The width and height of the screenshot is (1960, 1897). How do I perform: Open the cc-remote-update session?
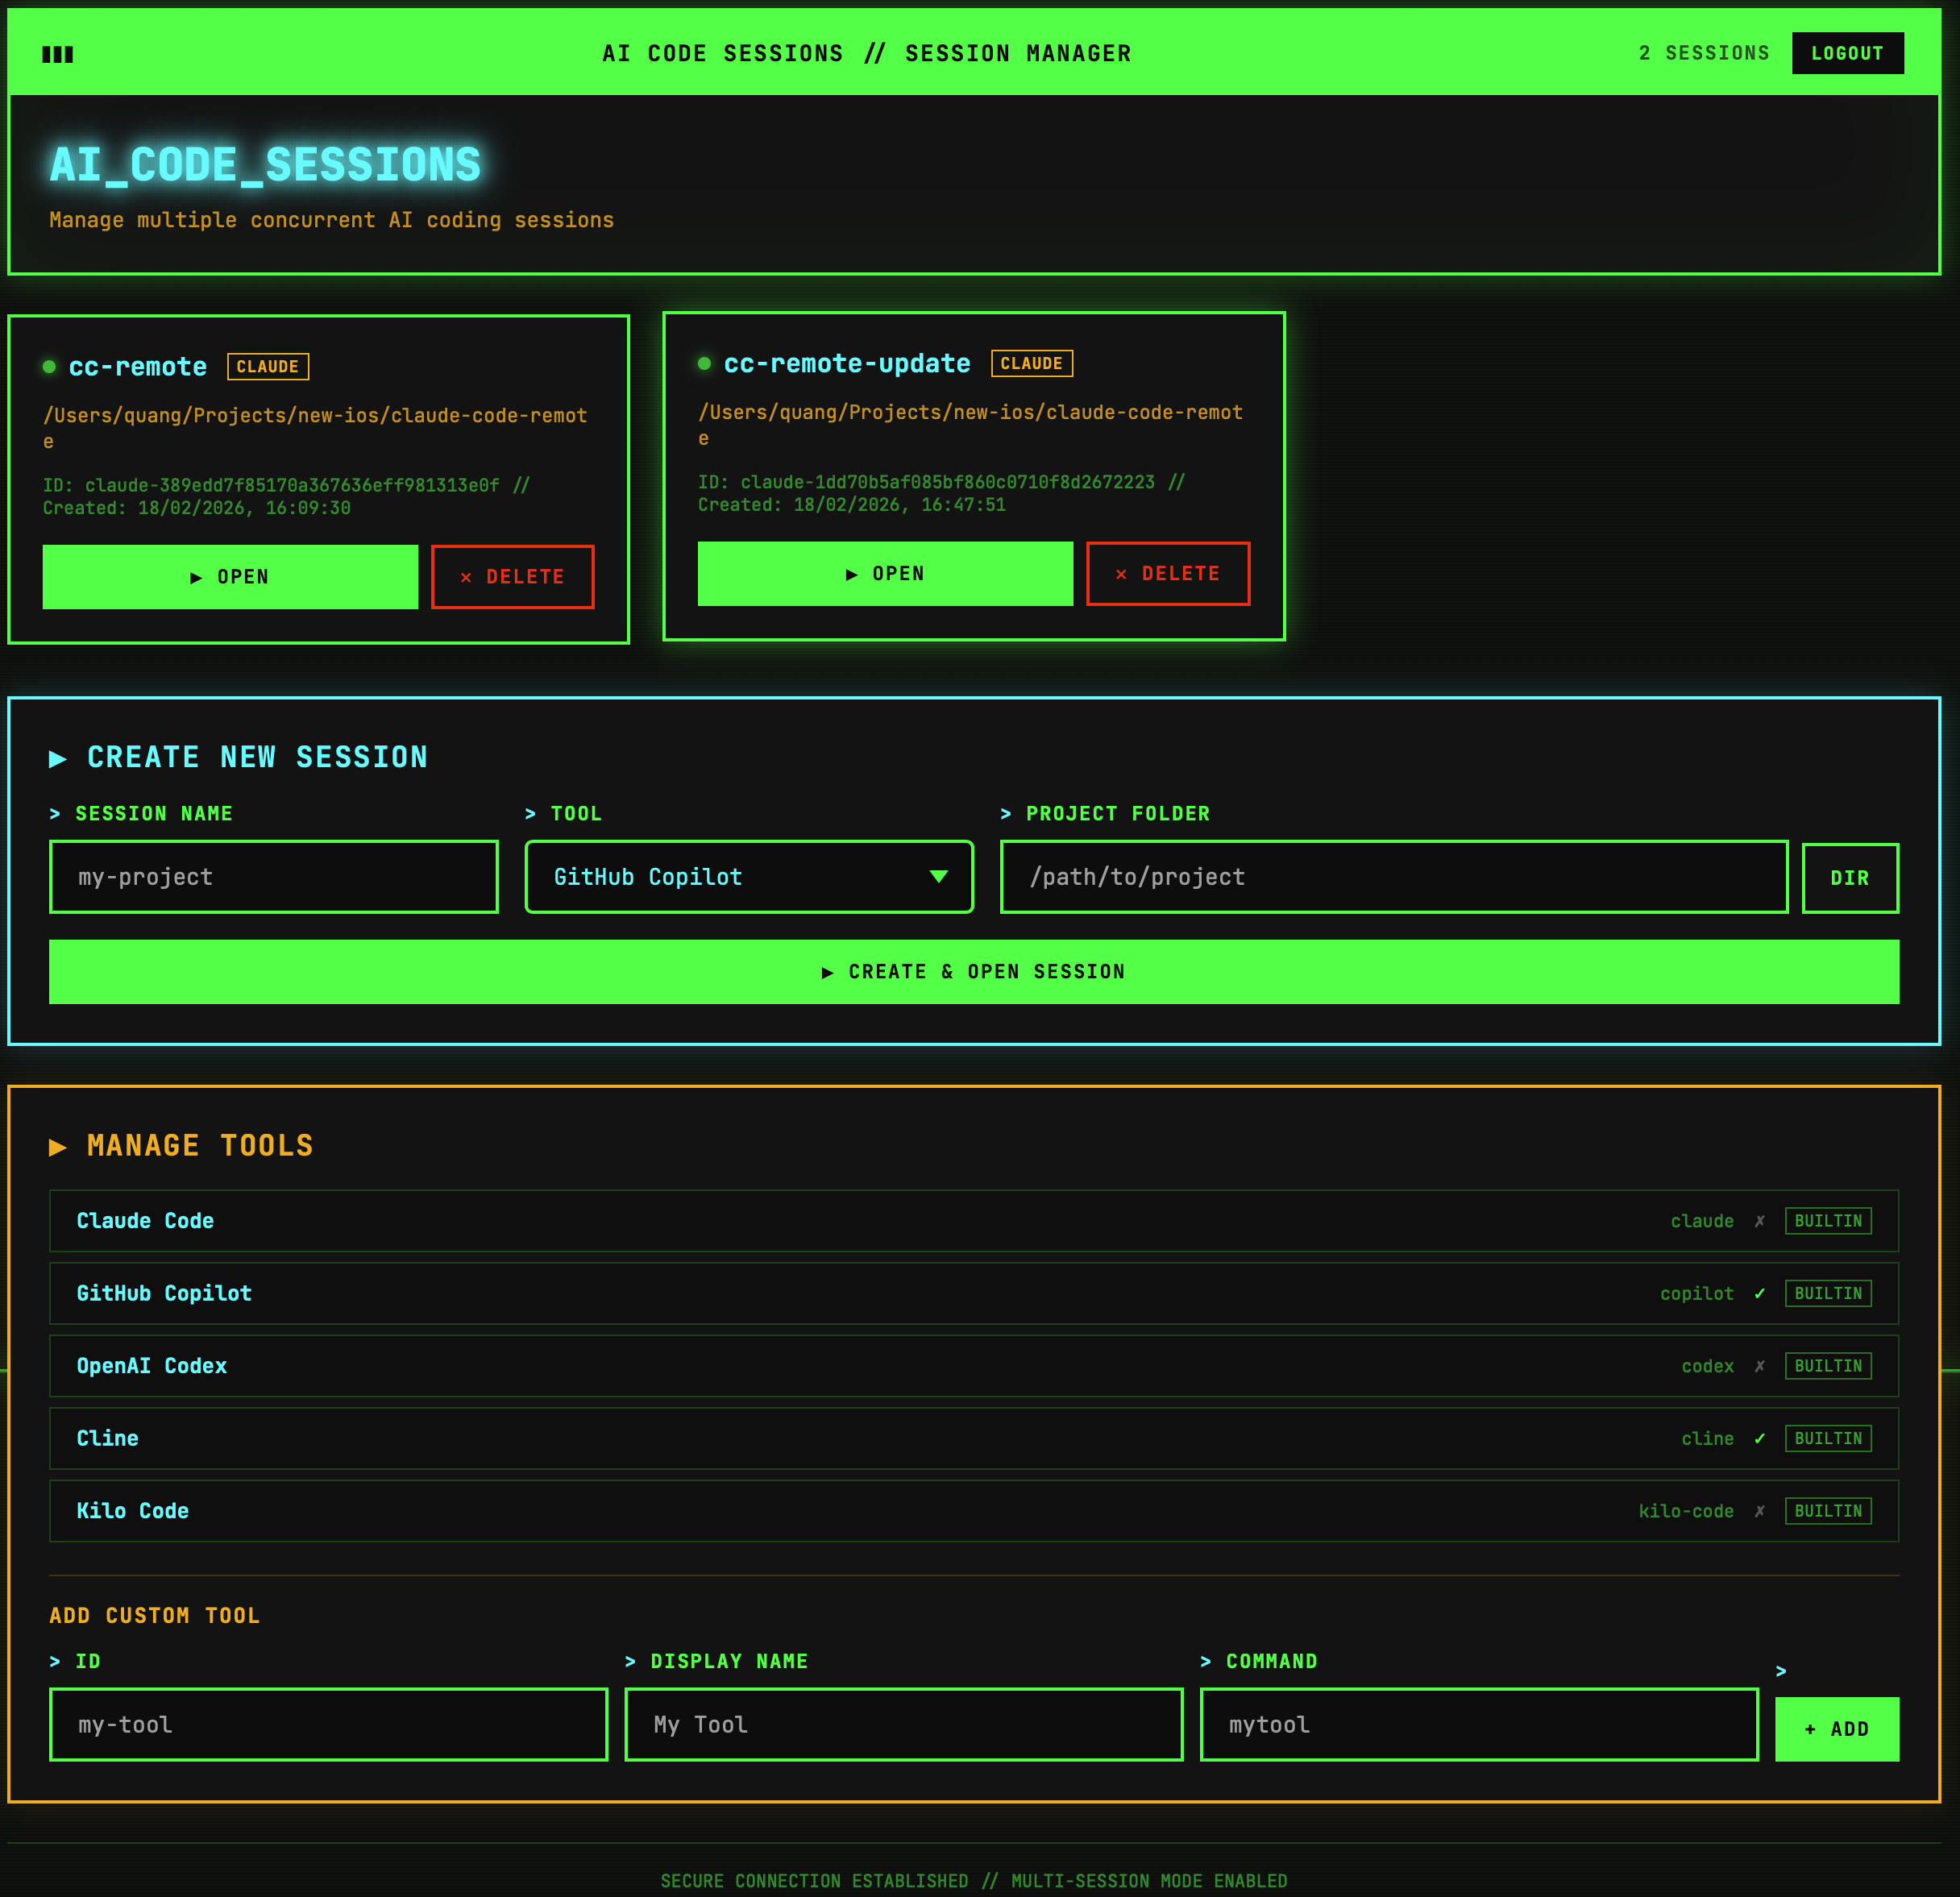(x=885, y=574)
